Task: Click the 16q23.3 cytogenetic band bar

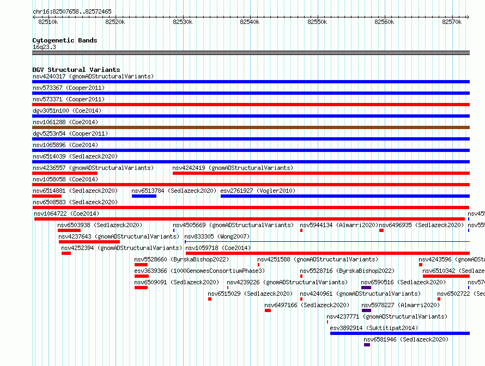Action: 251,53
